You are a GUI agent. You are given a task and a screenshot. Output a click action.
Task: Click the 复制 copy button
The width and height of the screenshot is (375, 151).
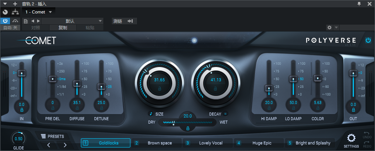[x=63, y=28]
